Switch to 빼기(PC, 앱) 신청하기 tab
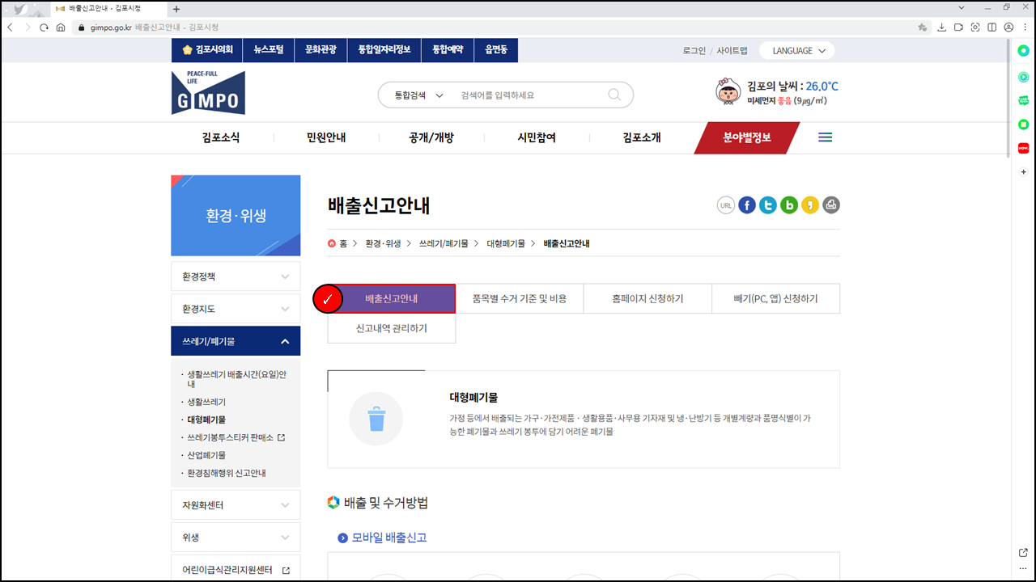The height and width of the screenshot is (582, 1036). (x=775, y=299)
